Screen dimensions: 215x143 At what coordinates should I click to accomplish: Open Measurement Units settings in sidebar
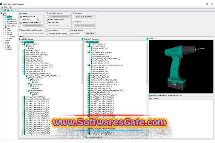pos(12,22)
